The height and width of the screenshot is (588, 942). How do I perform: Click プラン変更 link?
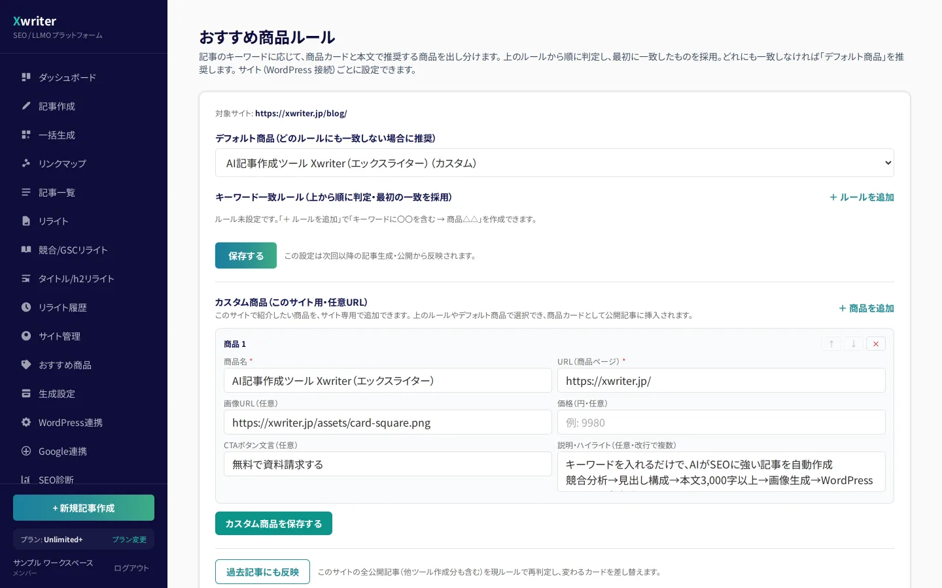coord(129,540)
